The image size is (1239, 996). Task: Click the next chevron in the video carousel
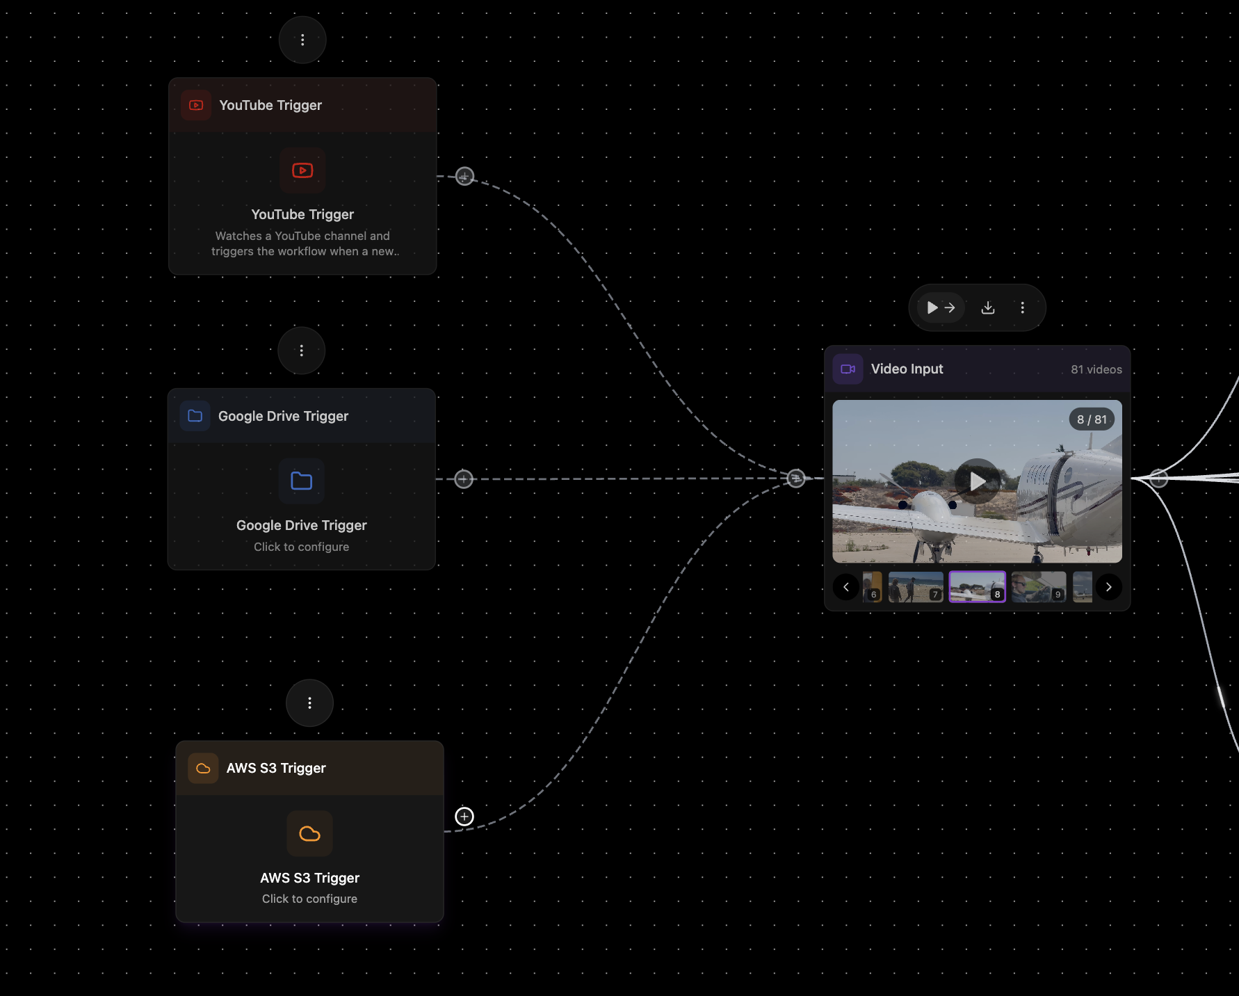1108,586
